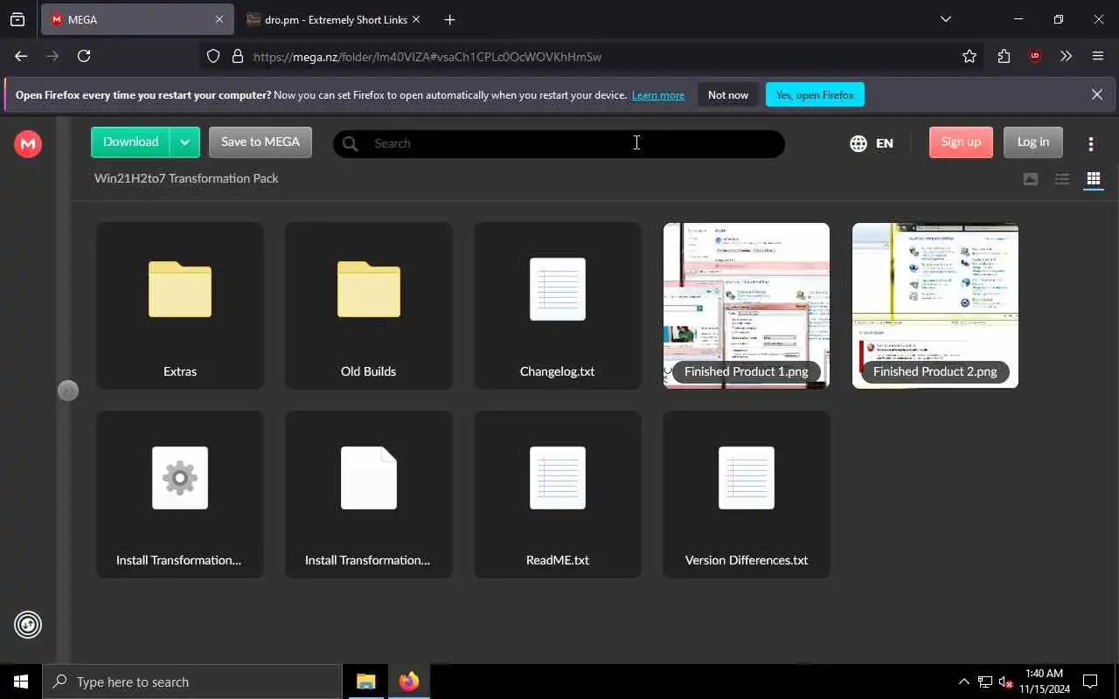
Task: Click the network tray icon
Action: click(x=985, y=682)
